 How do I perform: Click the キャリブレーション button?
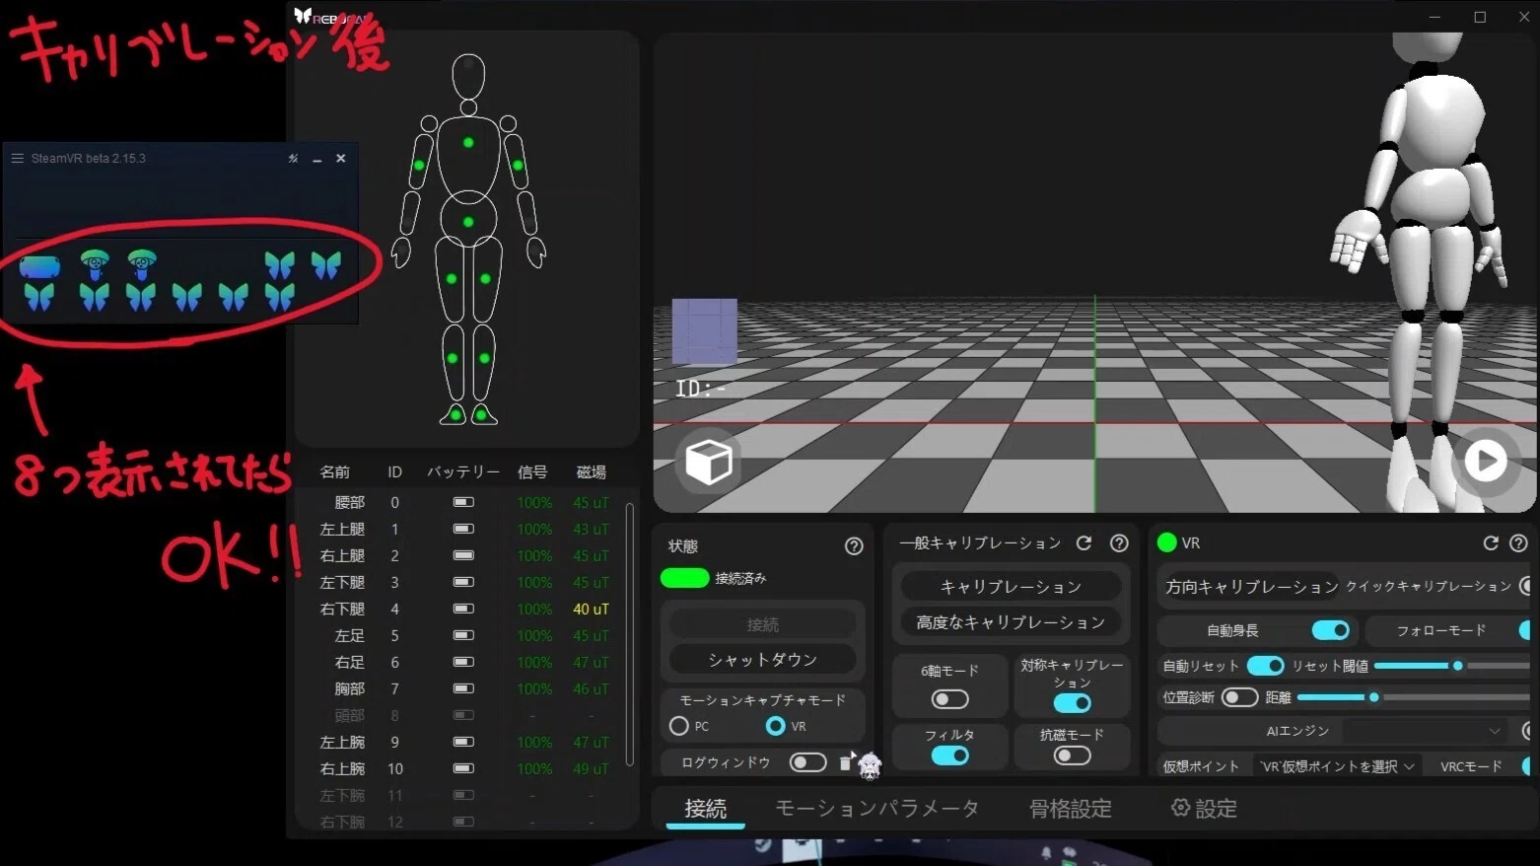(x=1011, y=587)
